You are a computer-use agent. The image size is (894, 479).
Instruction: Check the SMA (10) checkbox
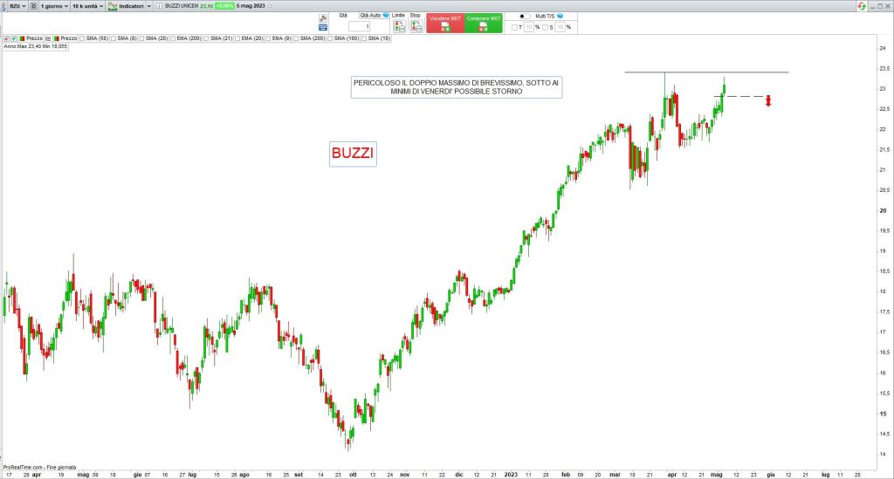pyautogui.click(x=365, y=38)
